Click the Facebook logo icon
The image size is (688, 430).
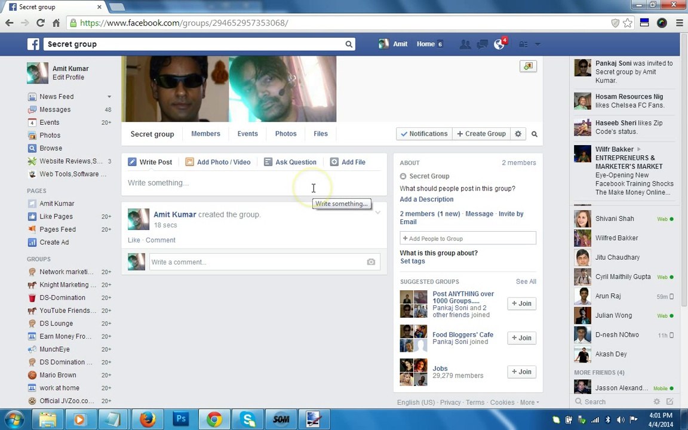pyautogui.click(x=33, y=44)
